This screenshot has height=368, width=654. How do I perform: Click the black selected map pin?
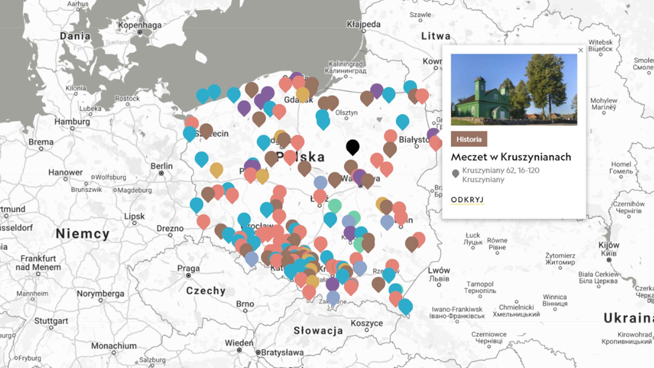click(x=353, y=147)
